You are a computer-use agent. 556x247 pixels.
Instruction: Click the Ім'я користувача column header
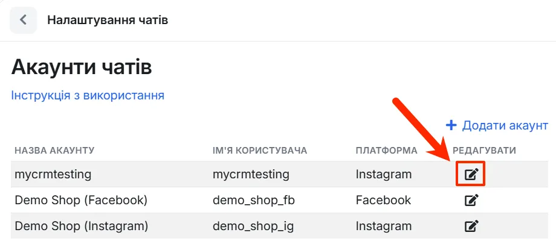pos(260,151)
